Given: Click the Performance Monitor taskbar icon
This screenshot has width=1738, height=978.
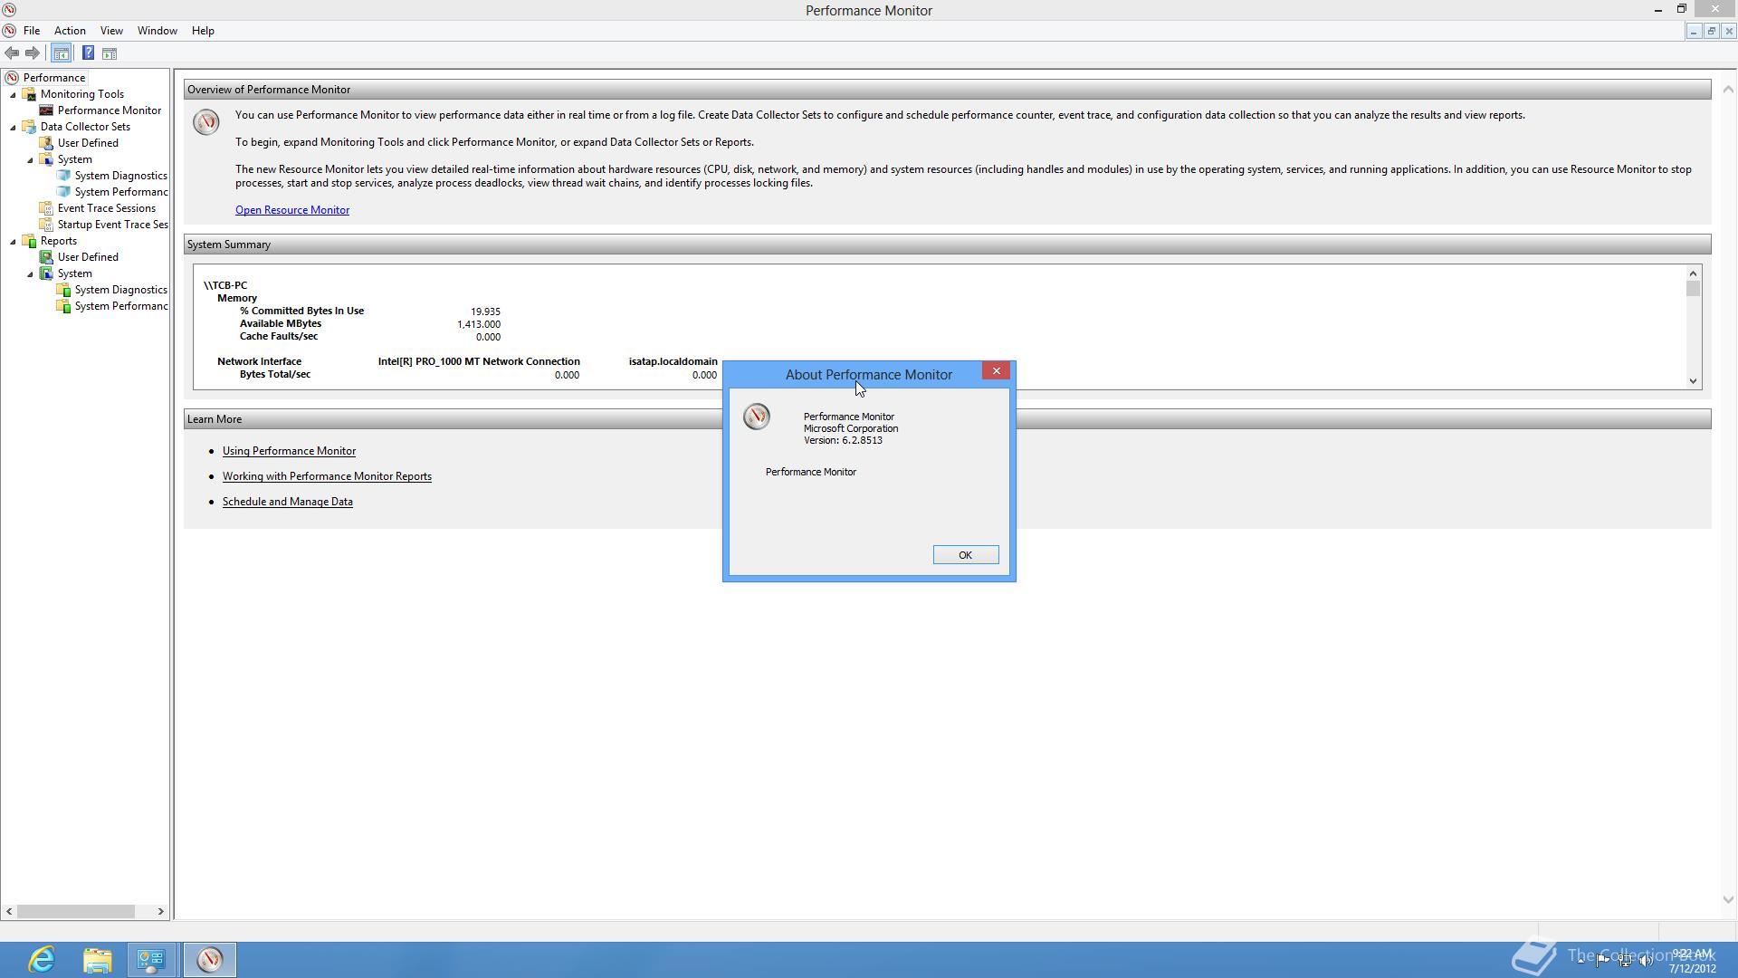Looking at the screenshot, I should pos(210,960).
